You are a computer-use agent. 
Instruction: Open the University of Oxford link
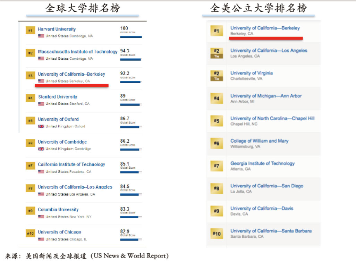tap(58, 119)
